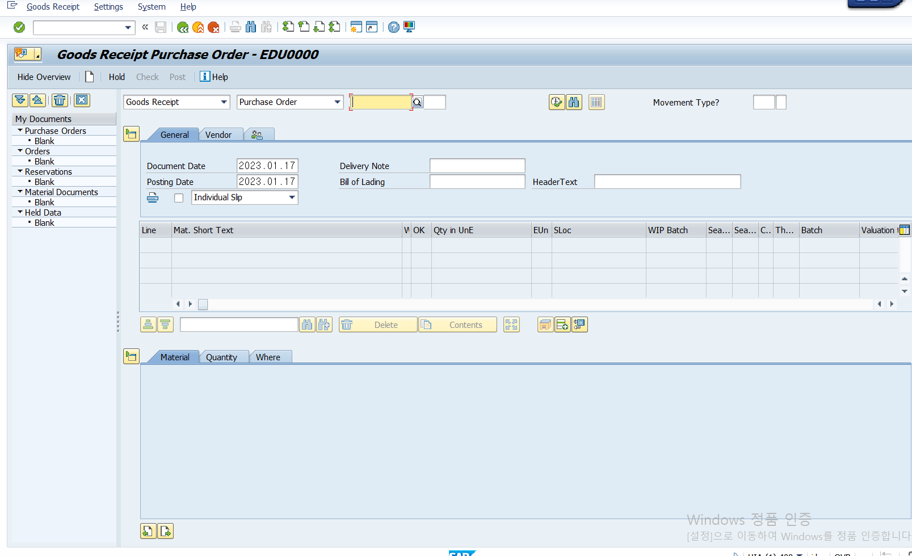This screenshot has width=912, height=556.
Task: Click the header collapse icon beside General tab
Action: [131, 134]
